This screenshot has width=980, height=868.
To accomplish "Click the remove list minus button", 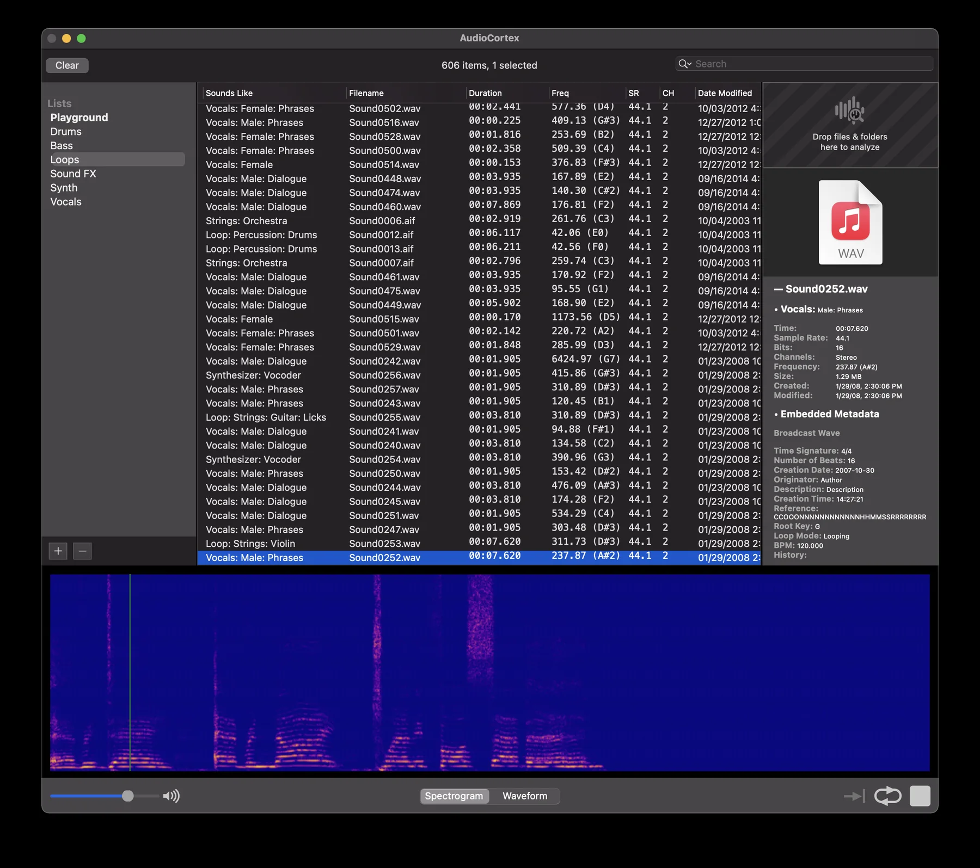I will click(82, 551).
